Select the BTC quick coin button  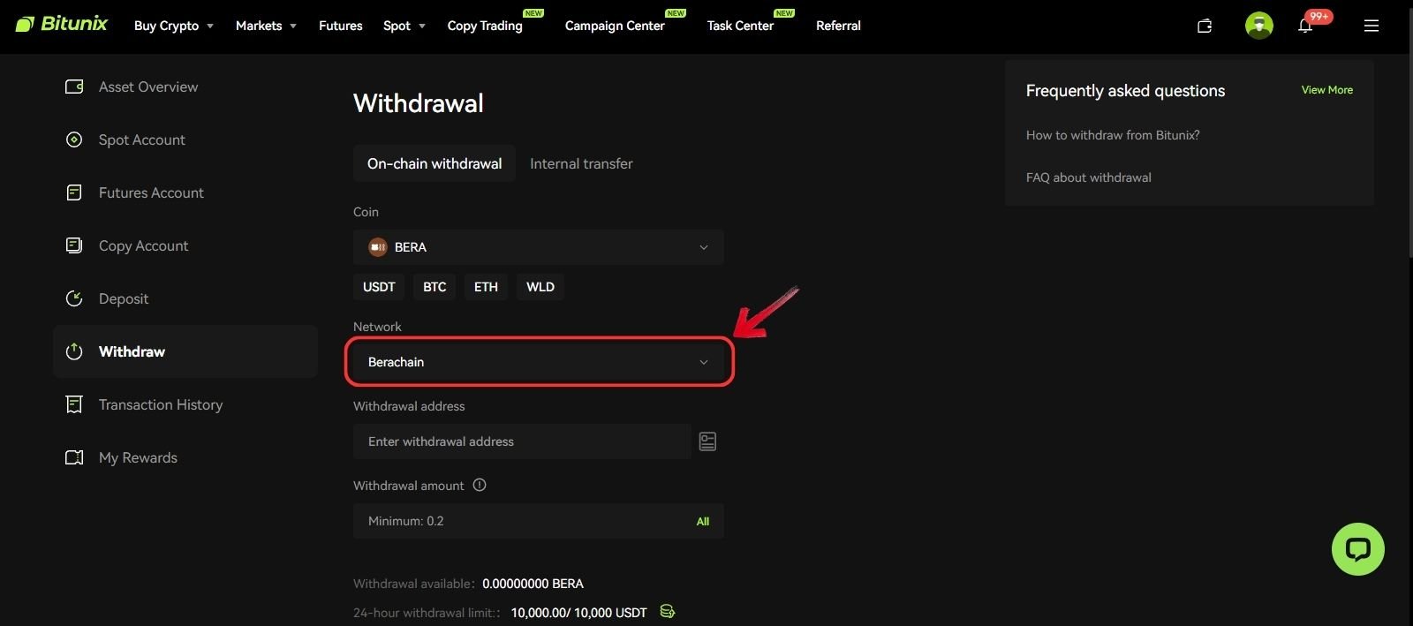click(x=434, y=287)
